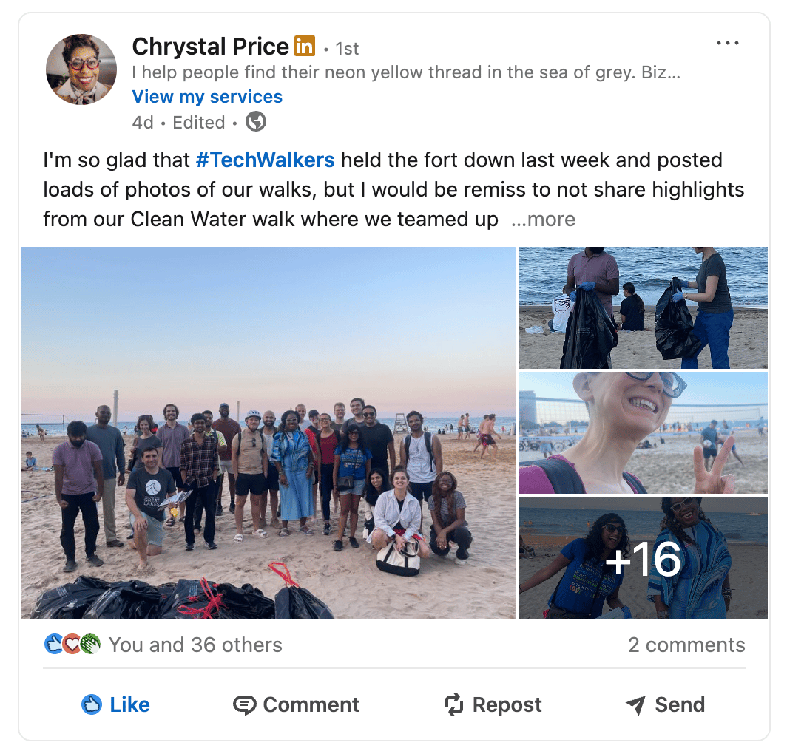This screenshot has height=751, width=787.
Task: Click the green clapping celebrate reaction icon
Action: click(90, 645)
